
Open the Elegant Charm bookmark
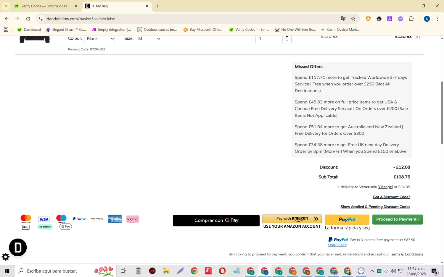[x=66, y=30]
